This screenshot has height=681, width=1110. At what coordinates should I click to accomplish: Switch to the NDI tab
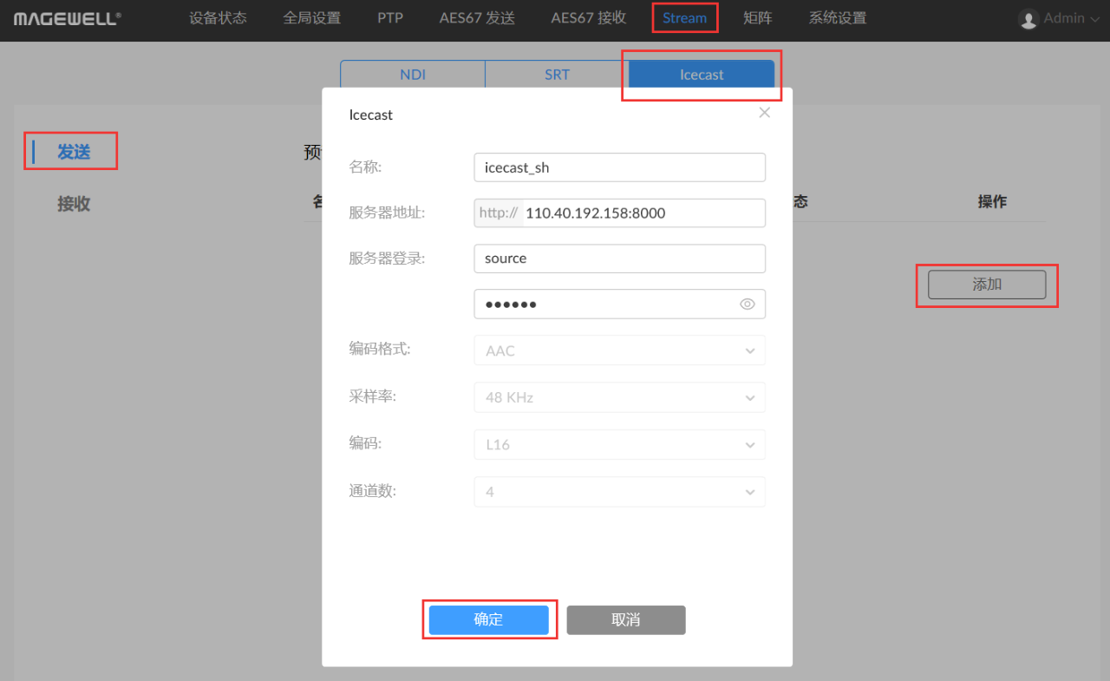point(413,75)
